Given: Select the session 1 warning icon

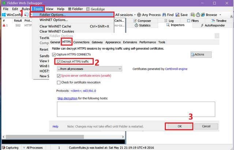Looking at the screenshot, I should (x=4, y=25).
